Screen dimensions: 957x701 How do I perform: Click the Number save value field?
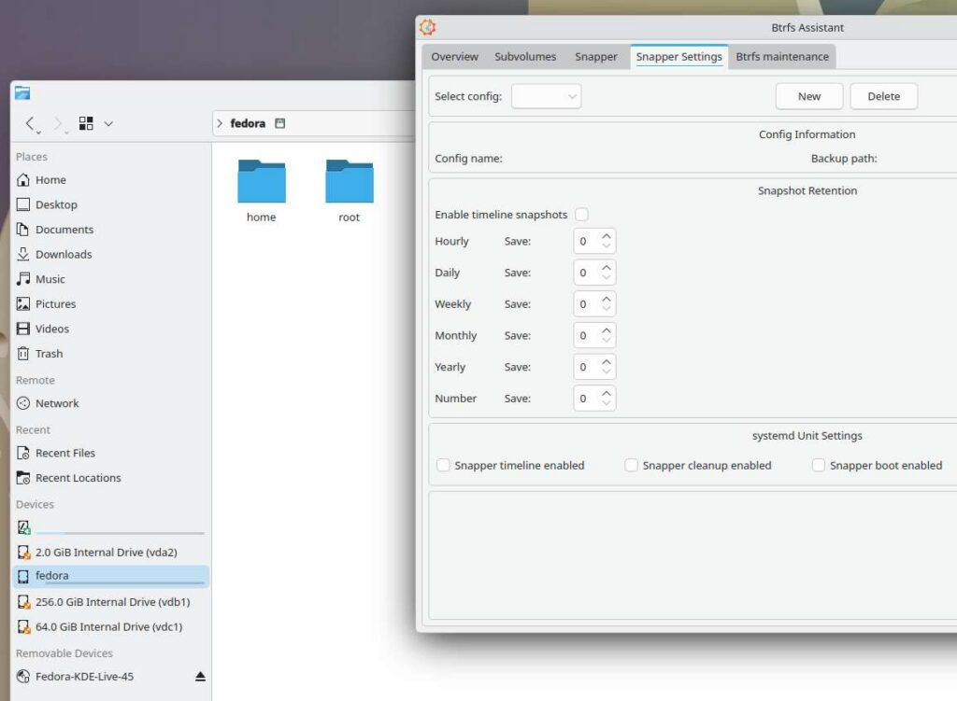tap(586, 399)
